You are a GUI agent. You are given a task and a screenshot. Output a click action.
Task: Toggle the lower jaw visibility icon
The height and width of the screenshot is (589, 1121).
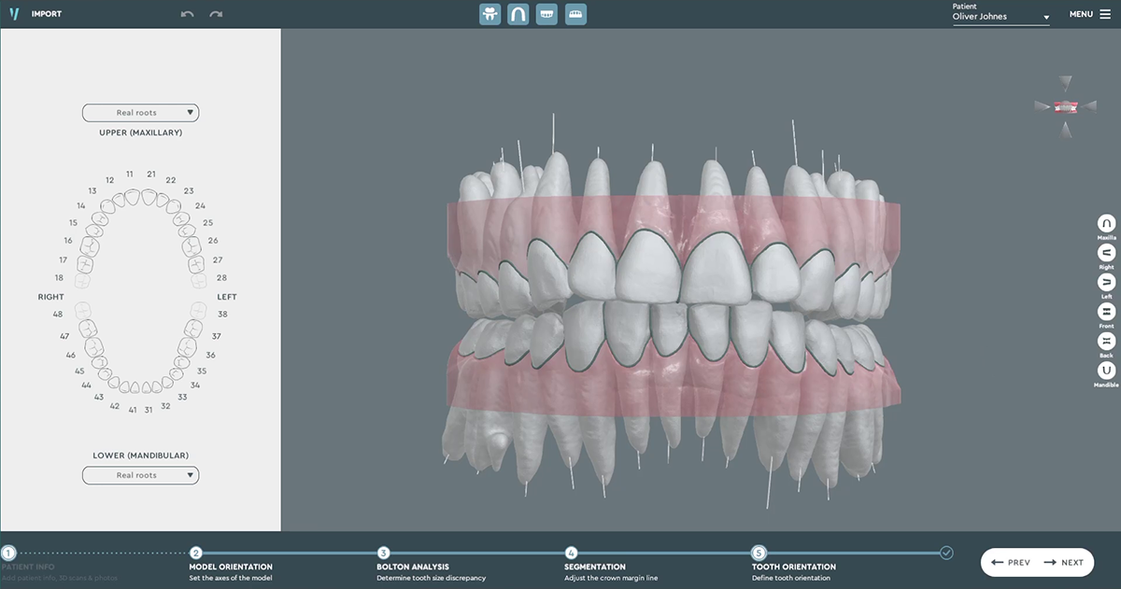(x=575, y=14)
